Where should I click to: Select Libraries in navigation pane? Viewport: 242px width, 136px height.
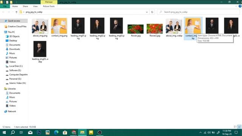tap(12, 89)
